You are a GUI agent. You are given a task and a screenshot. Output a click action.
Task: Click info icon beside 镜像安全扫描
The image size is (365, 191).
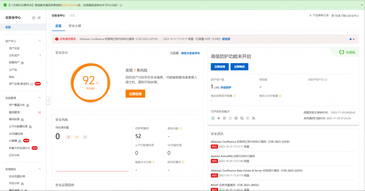(154, 162)
